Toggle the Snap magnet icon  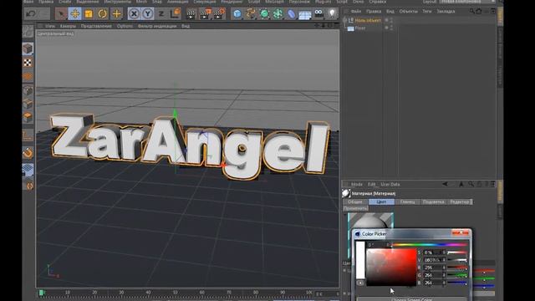coord(28,153)
